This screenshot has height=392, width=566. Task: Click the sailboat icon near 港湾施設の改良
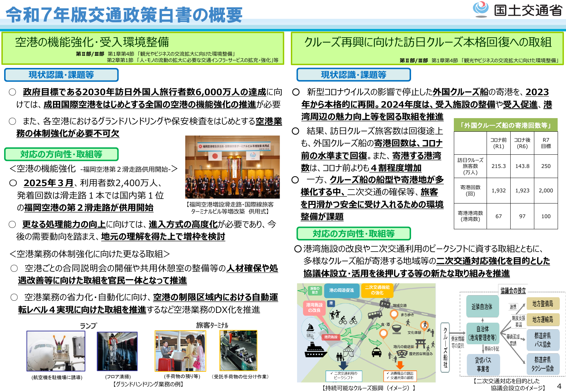(311, 328)
